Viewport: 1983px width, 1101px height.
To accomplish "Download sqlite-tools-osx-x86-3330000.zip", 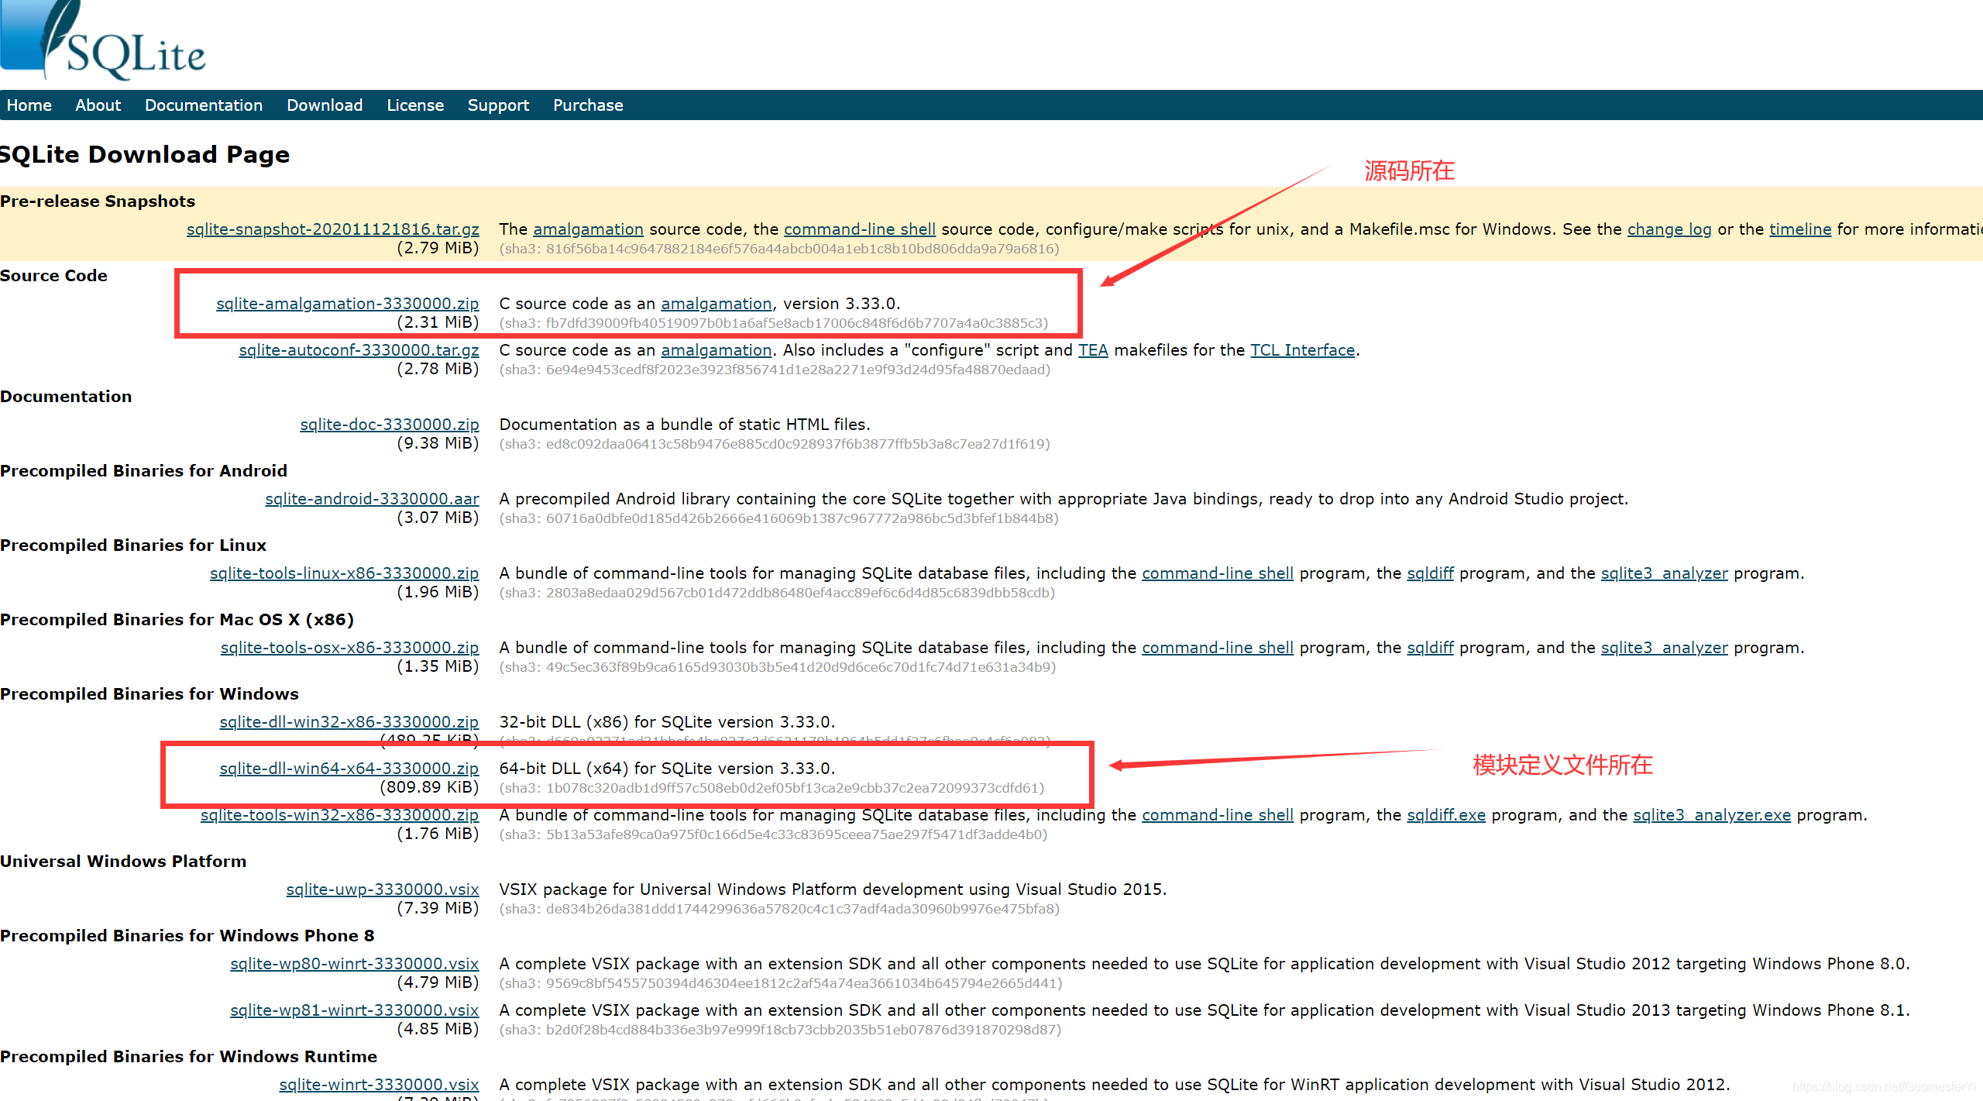I will click(350, 648).
